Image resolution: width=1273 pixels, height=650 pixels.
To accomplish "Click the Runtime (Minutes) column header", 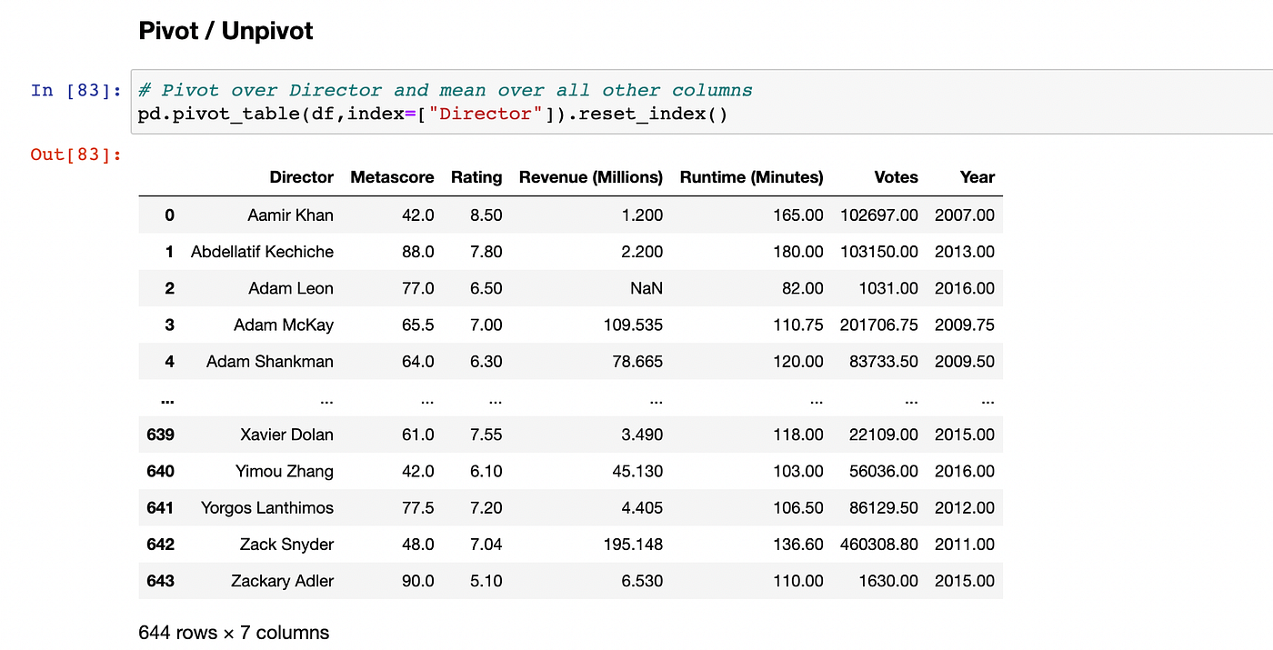I will click(x=751, y=177).
